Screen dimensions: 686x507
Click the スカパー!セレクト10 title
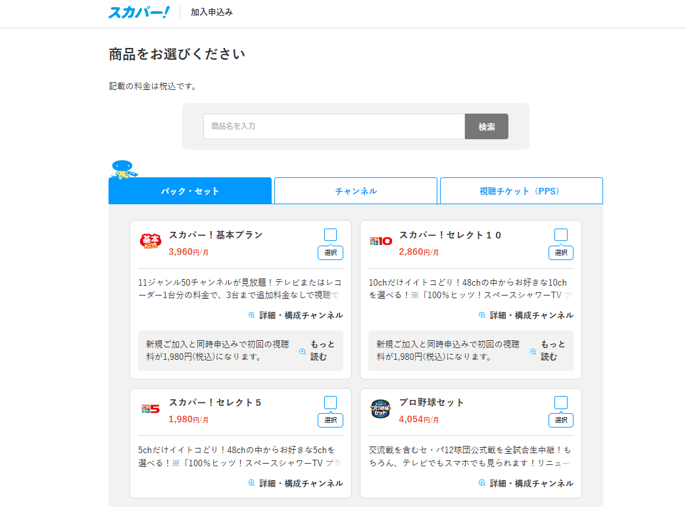coord(450,235)
